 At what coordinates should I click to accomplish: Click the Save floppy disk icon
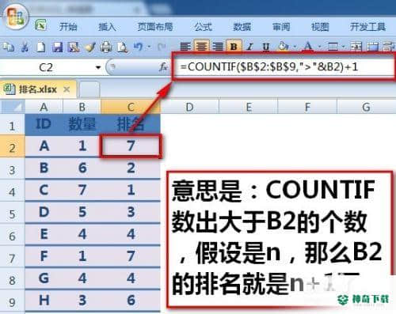coord(57,47)
